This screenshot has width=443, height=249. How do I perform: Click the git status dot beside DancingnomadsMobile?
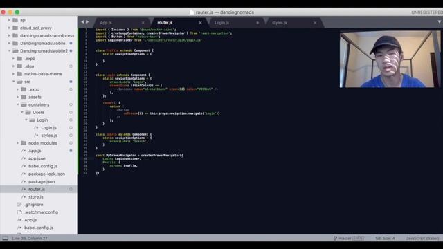click(x=71, y=43)
